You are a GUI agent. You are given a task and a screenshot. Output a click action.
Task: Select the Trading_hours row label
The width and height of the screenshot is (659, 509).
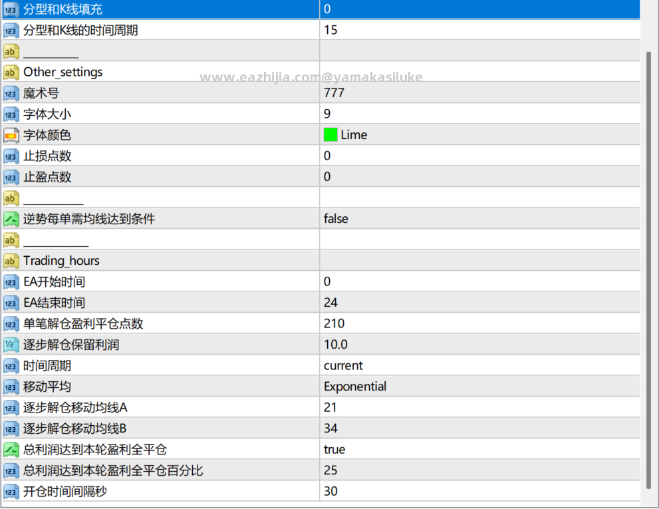tap(61, 261)
